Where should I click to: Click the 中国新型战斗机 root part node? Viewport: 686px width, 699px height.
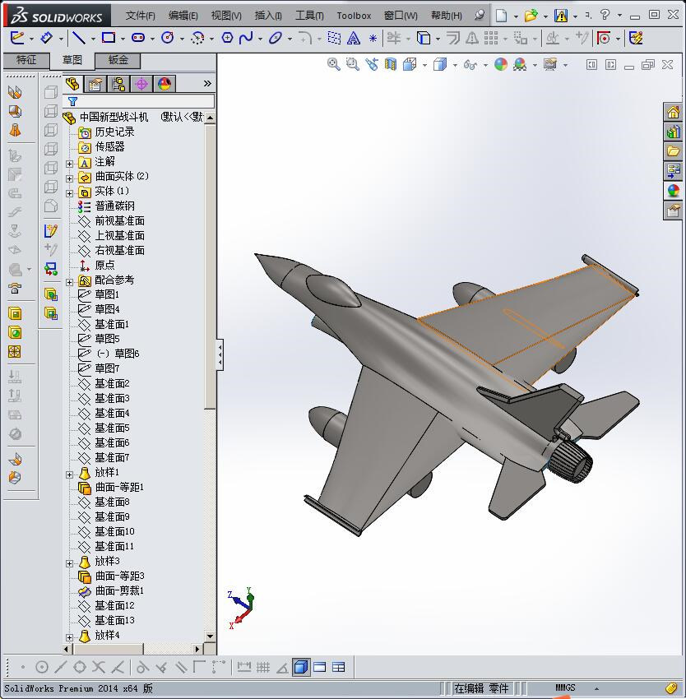[114, 118]
